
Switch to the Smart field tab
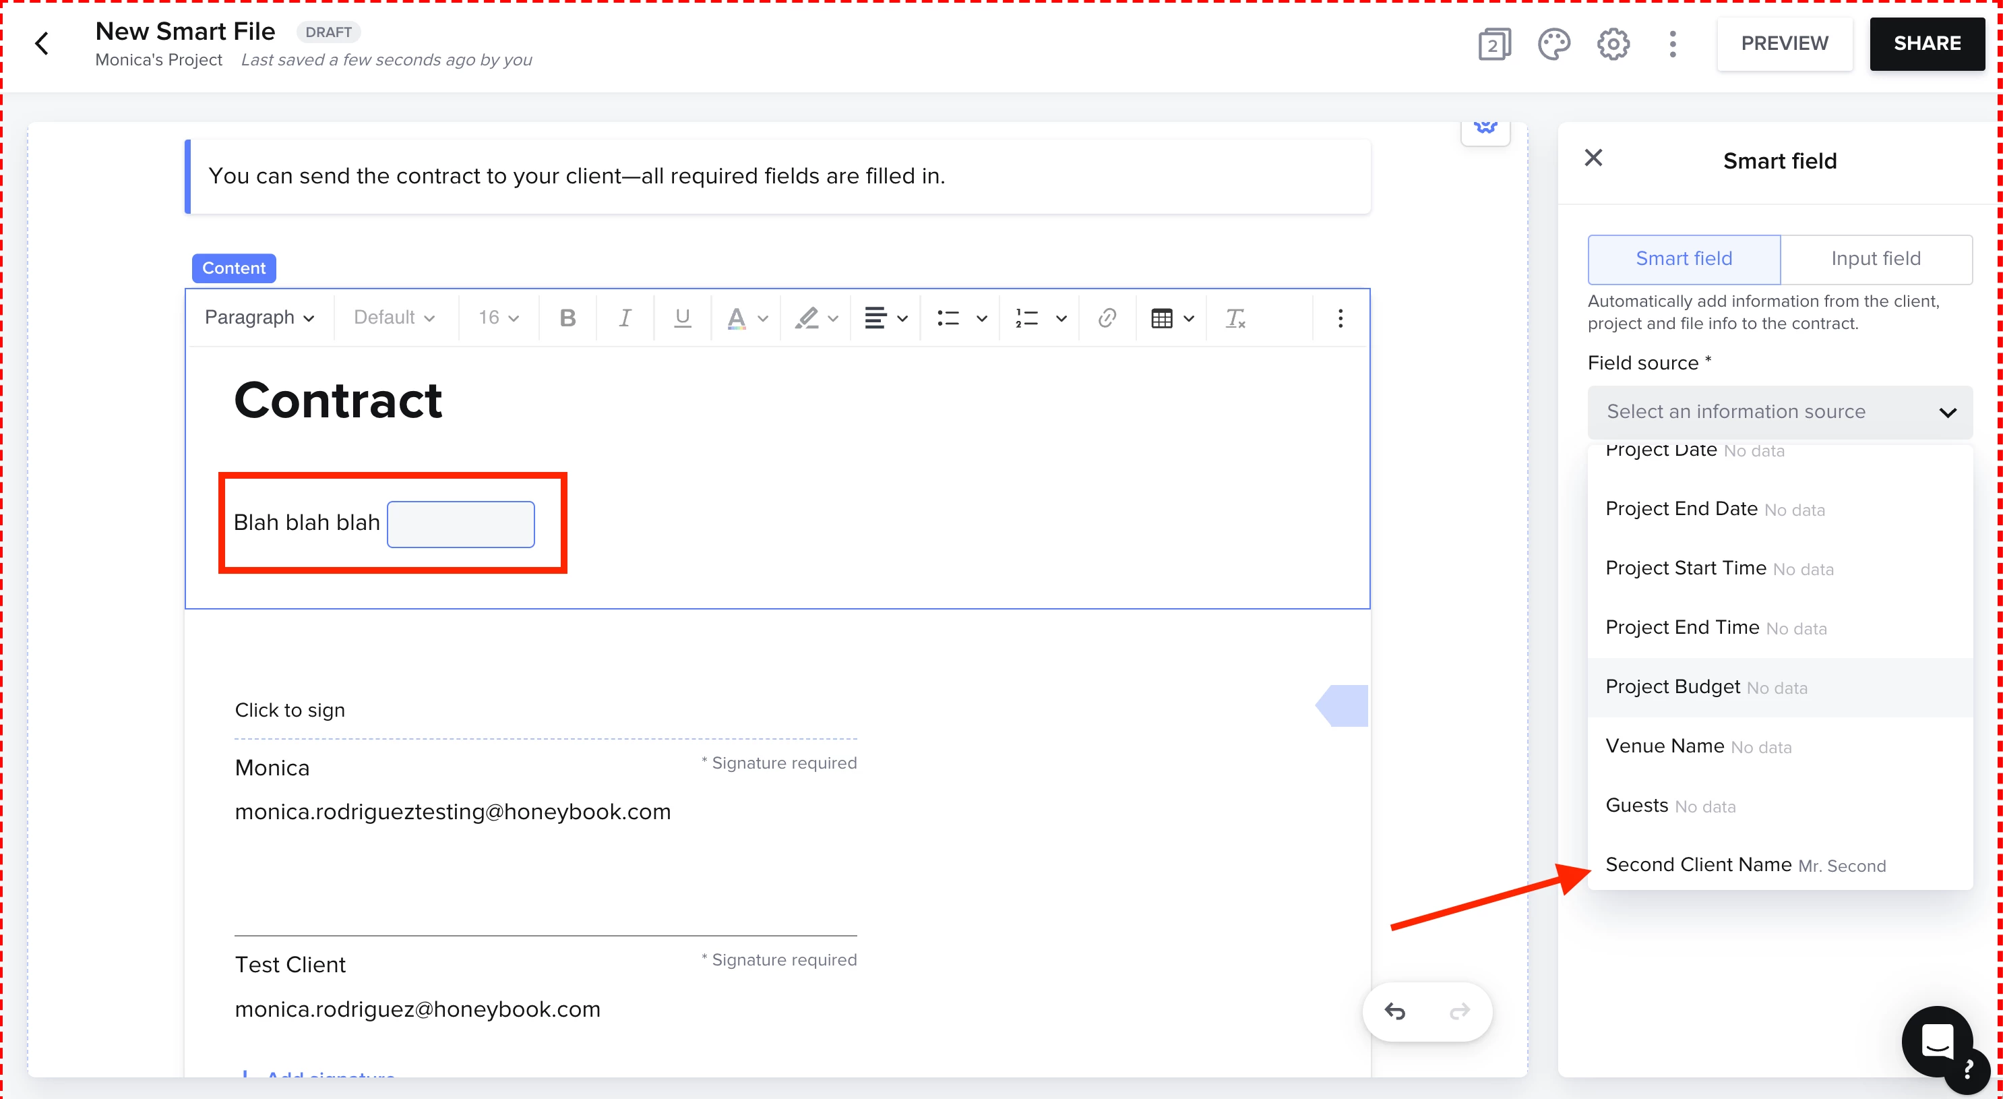[x=1684, y=259]
